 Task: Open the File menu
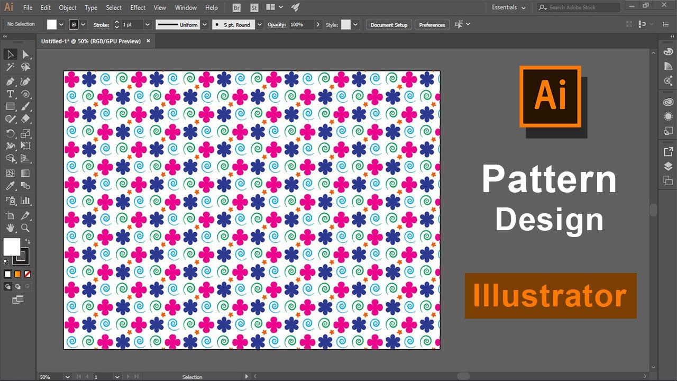point(28,7)
